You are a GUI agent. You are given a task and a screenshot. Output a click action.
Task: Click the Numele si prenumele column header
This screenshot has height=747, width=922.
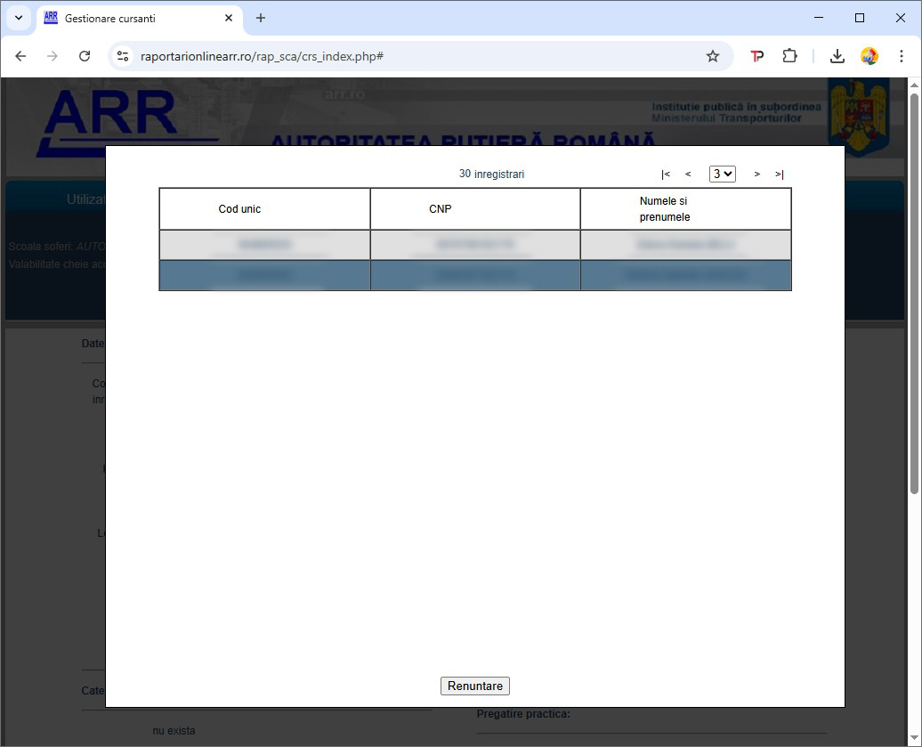tap(685, 209)
